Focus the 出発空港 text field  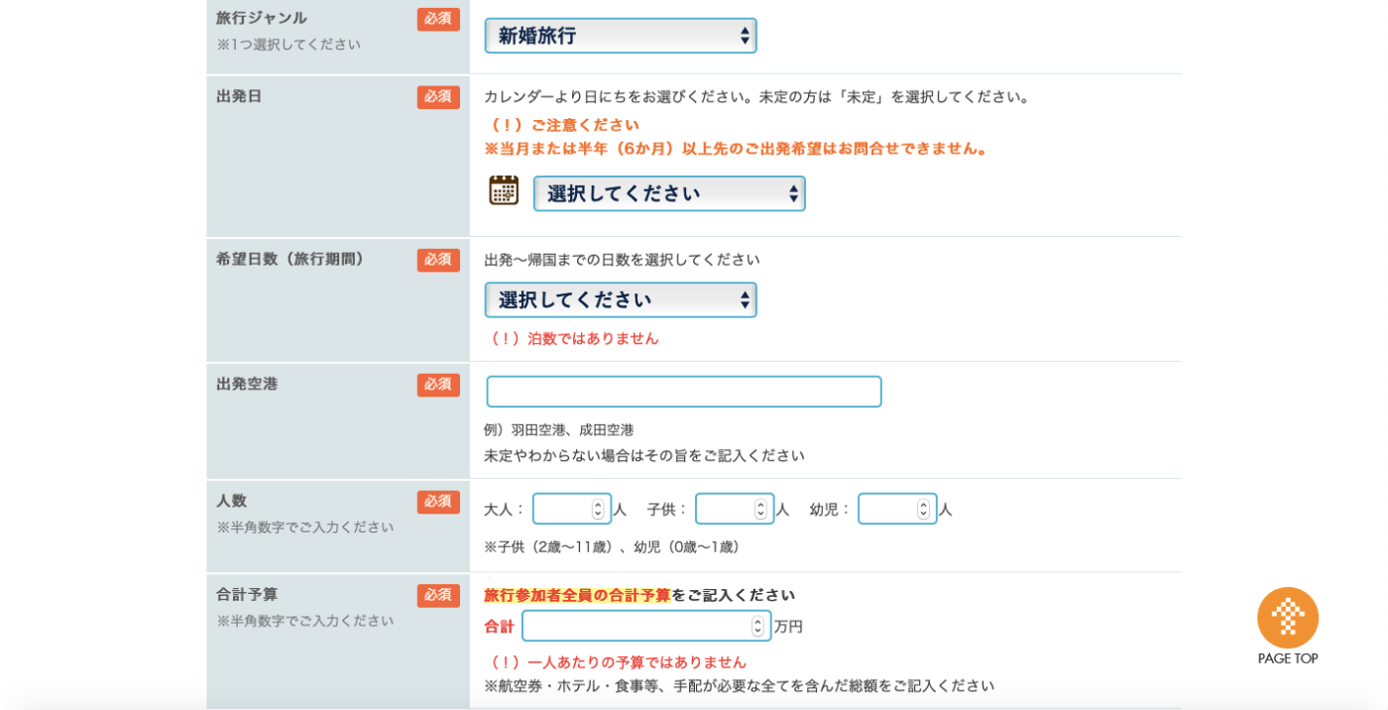[683, 392]
